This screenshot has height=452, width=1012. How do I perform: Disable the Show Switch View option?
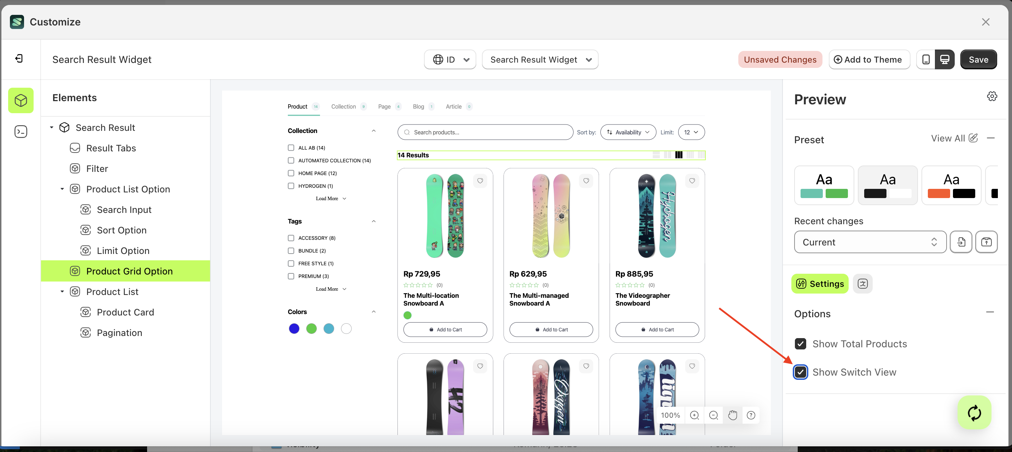801,372
